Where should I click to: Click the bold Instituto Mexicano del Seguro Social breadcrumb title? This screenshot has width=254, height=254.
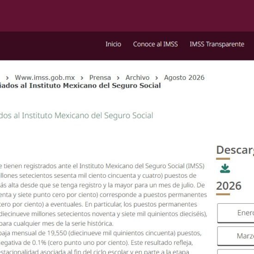click(x=80, y=86)
